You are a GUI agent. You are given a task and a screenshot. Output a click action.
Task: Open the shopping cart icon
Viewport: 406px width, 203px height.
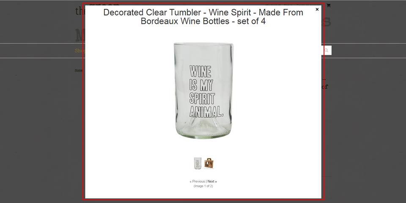click(x=328, y=5)
